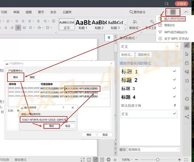Open the image gallery icon in sidebar
This screenshot has width=194, height=162.
[187, 108]
